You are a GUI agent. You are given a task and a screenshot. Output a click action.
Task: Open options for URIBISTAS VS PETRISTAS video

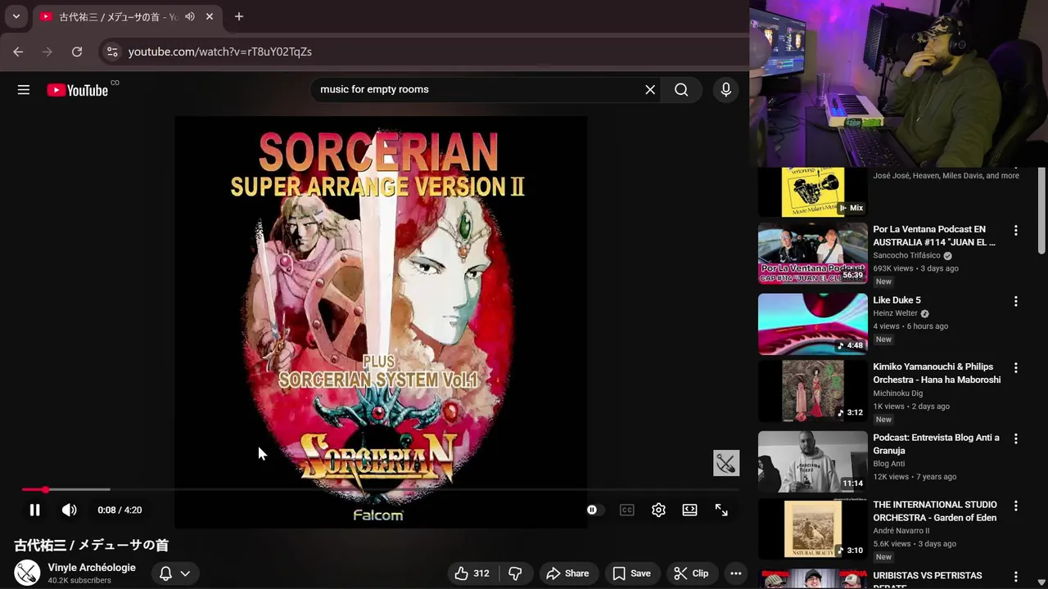tap(1016, 577)
